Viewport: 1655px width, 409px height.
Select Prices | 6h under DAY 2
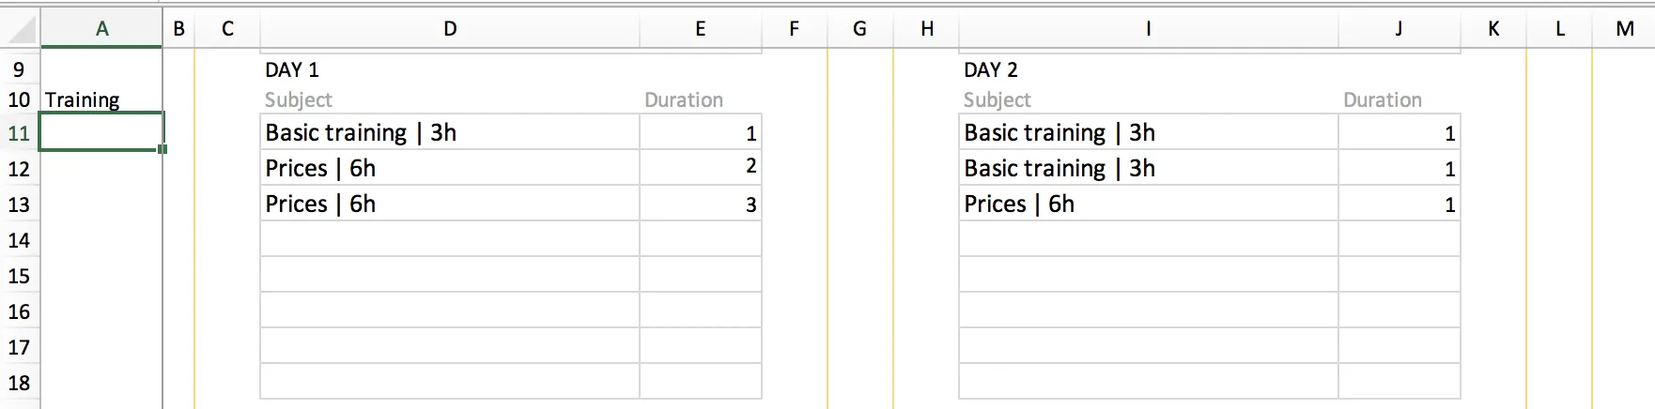(x=1019, y=204)
